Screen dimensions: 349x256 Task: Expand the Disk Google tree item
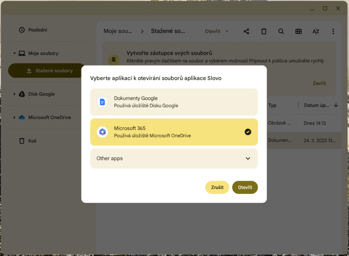(15, 94)
